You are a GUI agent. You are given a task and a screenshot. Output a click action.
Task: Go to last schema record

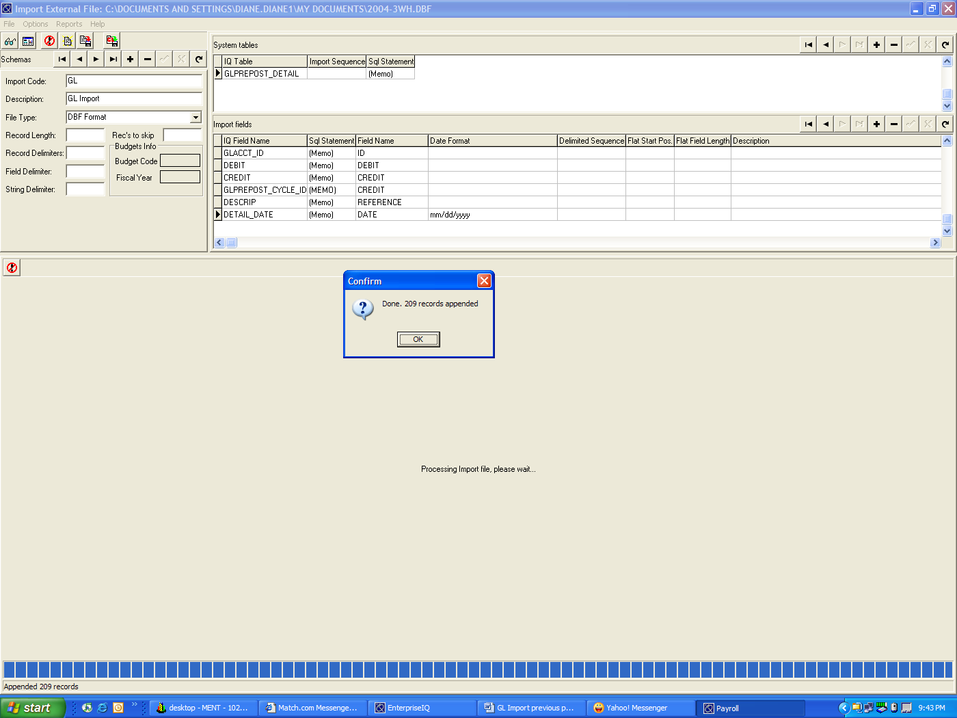pyautogui.click(x=113, y=59)
